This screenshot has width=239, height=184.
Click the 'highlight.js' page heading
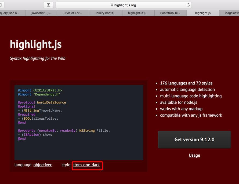(x=36, y=45)
